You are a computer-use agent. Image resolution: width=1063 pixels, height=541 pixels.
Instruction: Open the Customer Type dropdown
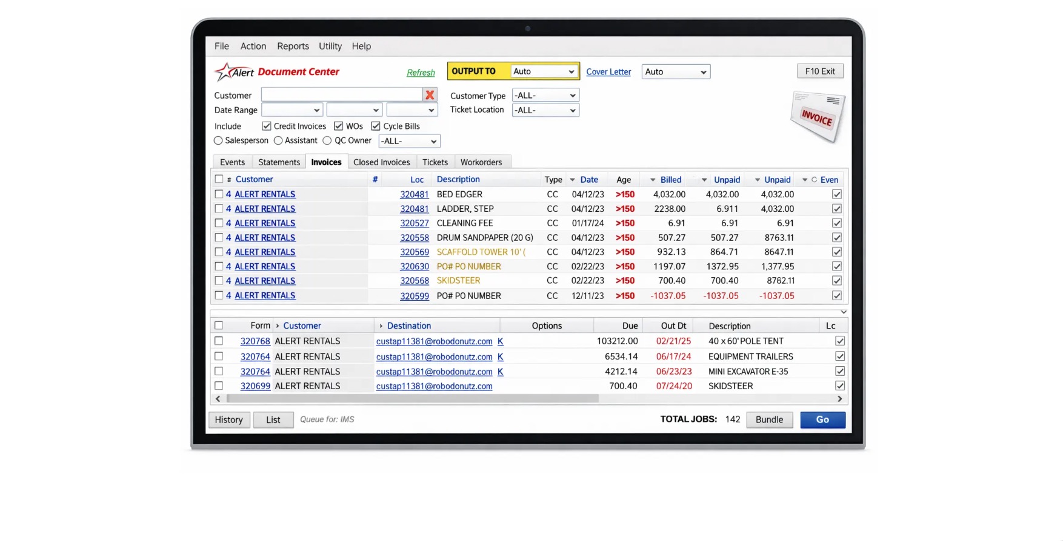click(545, 95)
